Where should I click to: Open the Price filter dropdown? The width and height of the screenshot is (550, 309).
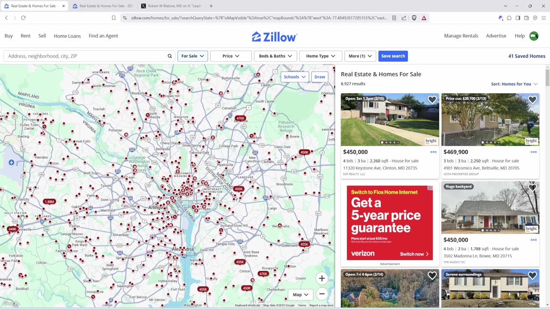pyautogui.click(x=231, y=56)
